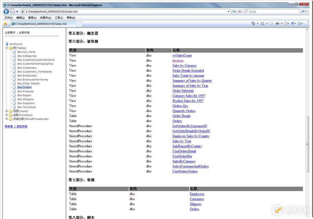The width and height of the screenshot is (313, 219).
Task: Select dbo.Customers table node
Action: coord(27,67)
